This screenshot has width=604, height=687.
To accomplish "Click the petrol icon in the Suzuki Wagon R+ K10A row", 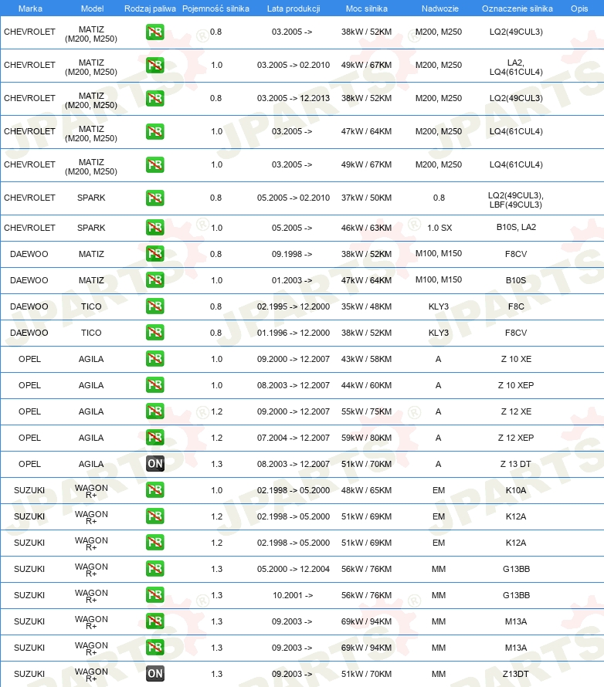I will point(155,490).
